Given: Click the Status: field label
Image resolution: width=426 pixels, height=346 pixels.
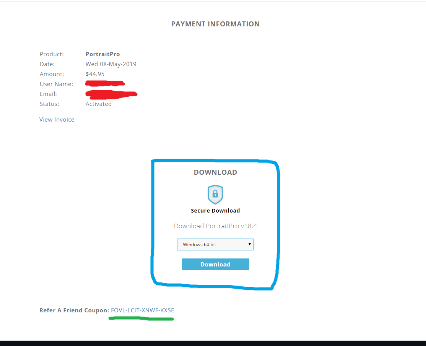Looking at the screenshot, I should tap(49, 104).
